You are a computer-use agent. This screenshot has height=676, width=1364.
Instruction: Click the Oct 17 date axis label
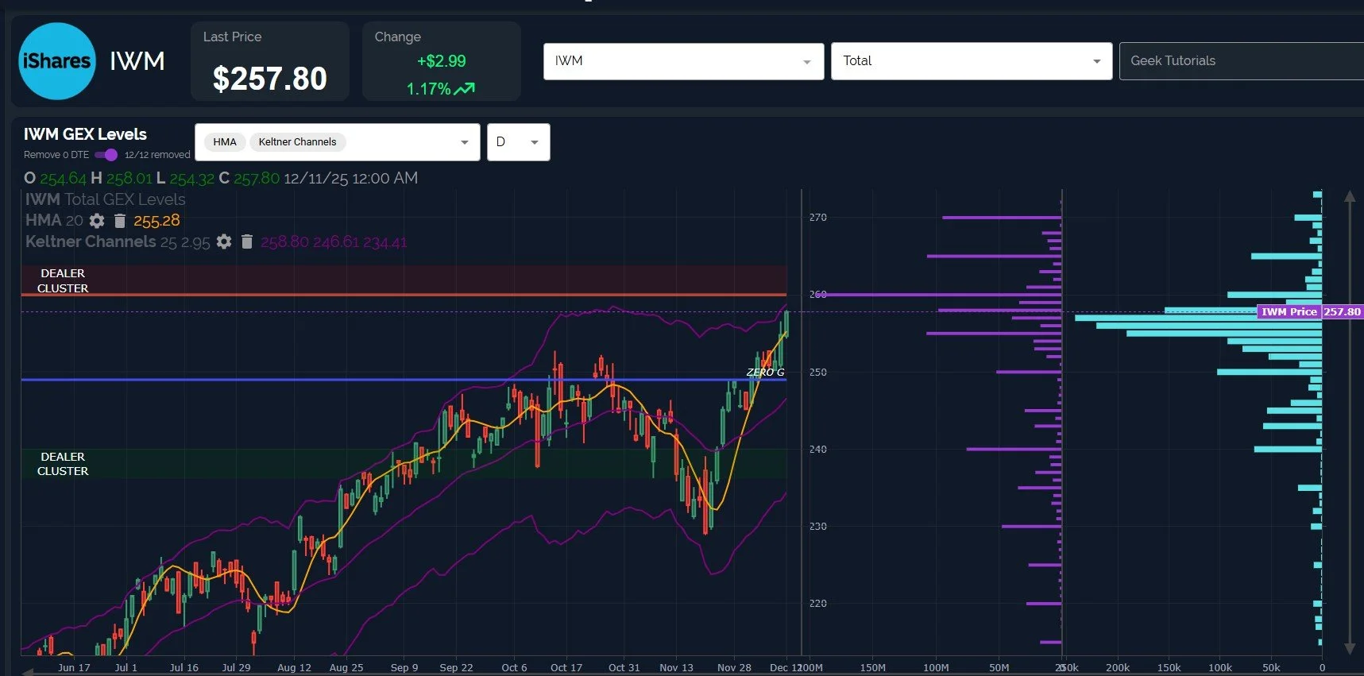[566, 667]
